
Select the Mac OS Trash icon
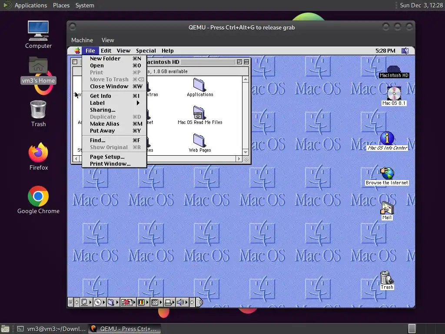point(387,281)
